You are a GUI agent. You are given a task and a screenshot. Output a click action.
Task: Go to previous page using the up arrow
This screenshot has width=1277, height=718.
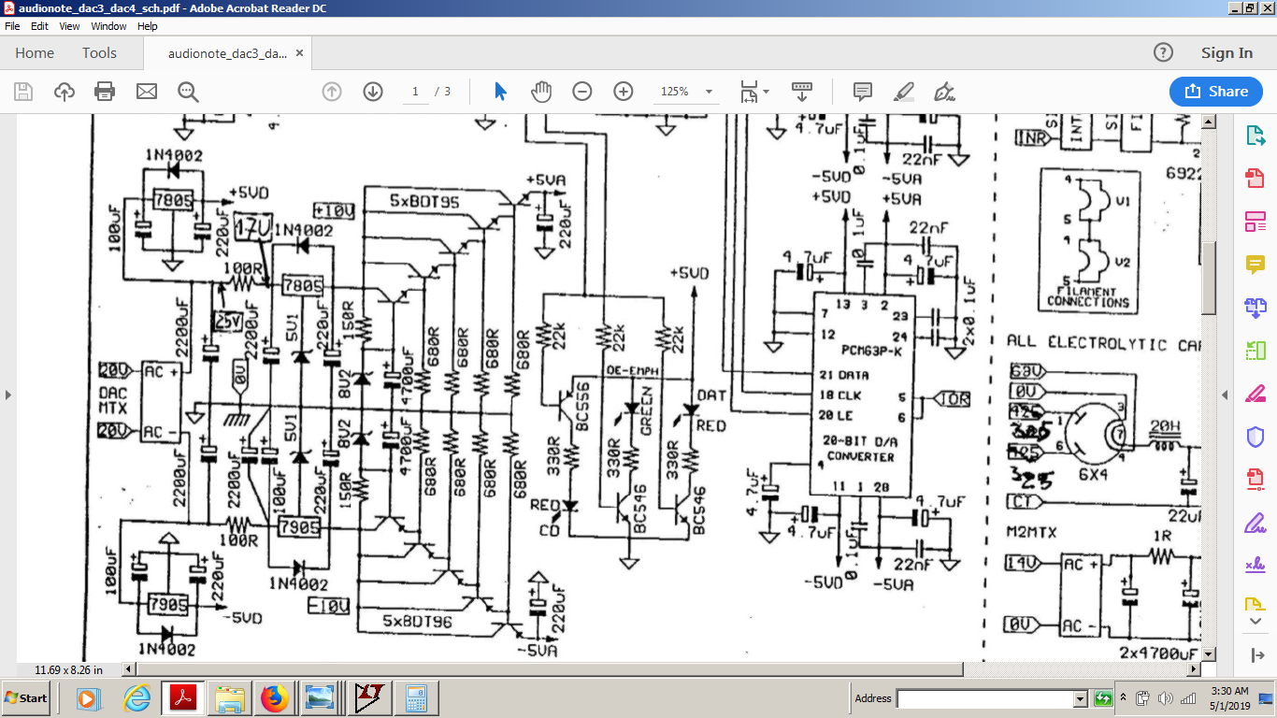332,92
